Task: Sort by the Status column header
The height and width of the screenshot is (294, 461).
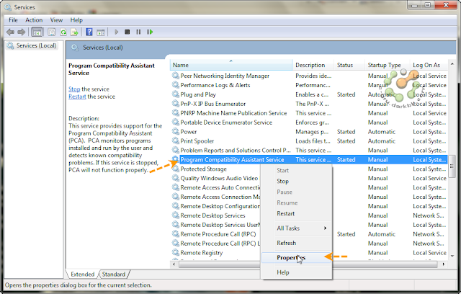Action: [x=349, y=65]
